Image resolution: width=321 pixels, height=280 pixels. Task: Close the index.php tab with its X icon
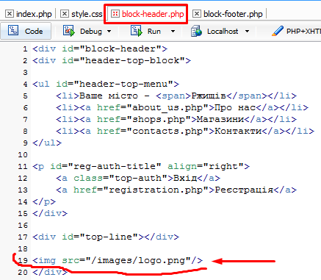tap(10, 14)
